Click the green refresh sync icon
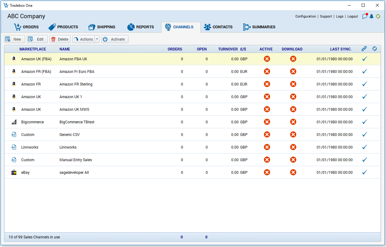 click(x=378, y=16)
